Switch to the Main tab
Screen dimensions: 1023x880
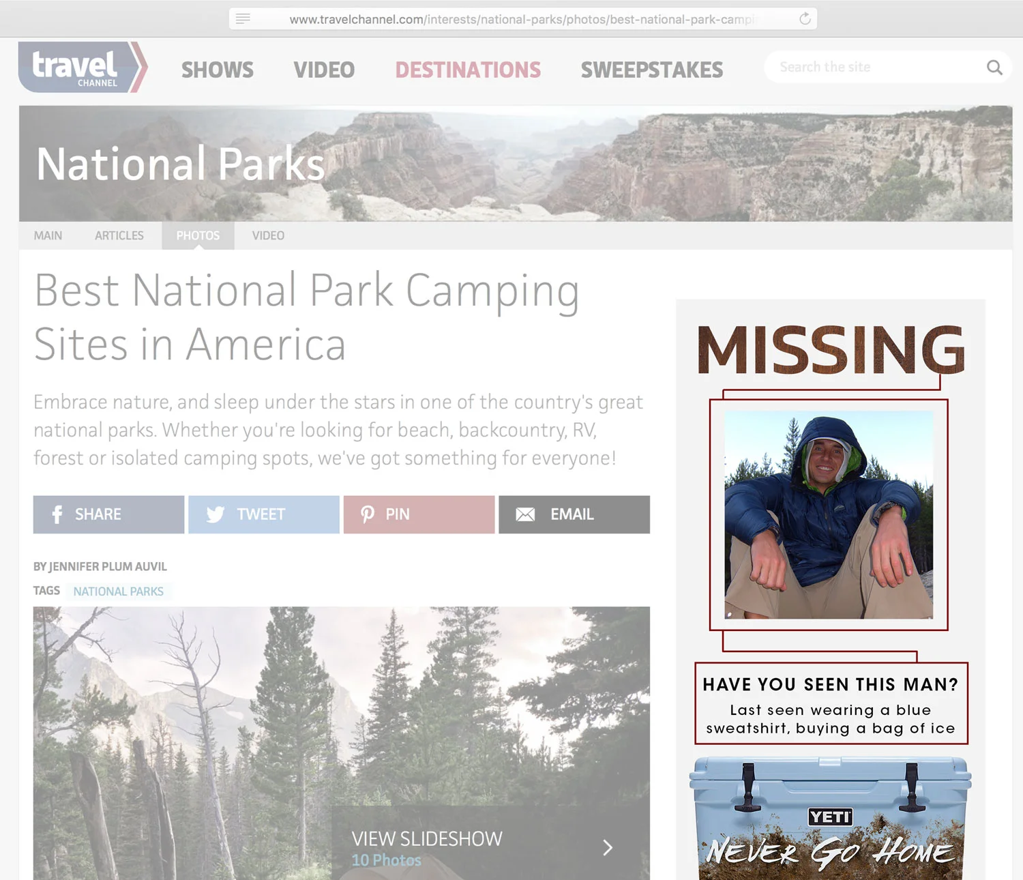(x=48, y=235)
